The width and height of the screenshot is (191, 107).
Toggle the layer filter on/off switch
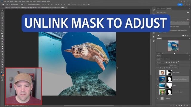click(178, 62)
